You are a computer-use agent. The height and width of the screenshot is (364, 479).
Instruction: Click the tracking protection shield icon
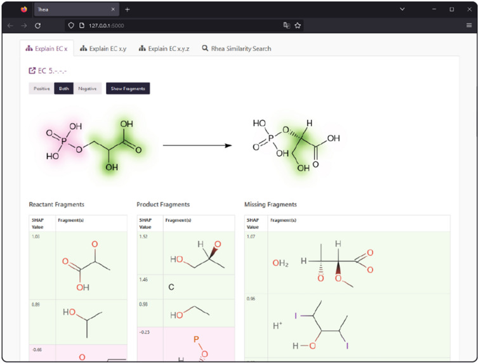tap(71, 25)
